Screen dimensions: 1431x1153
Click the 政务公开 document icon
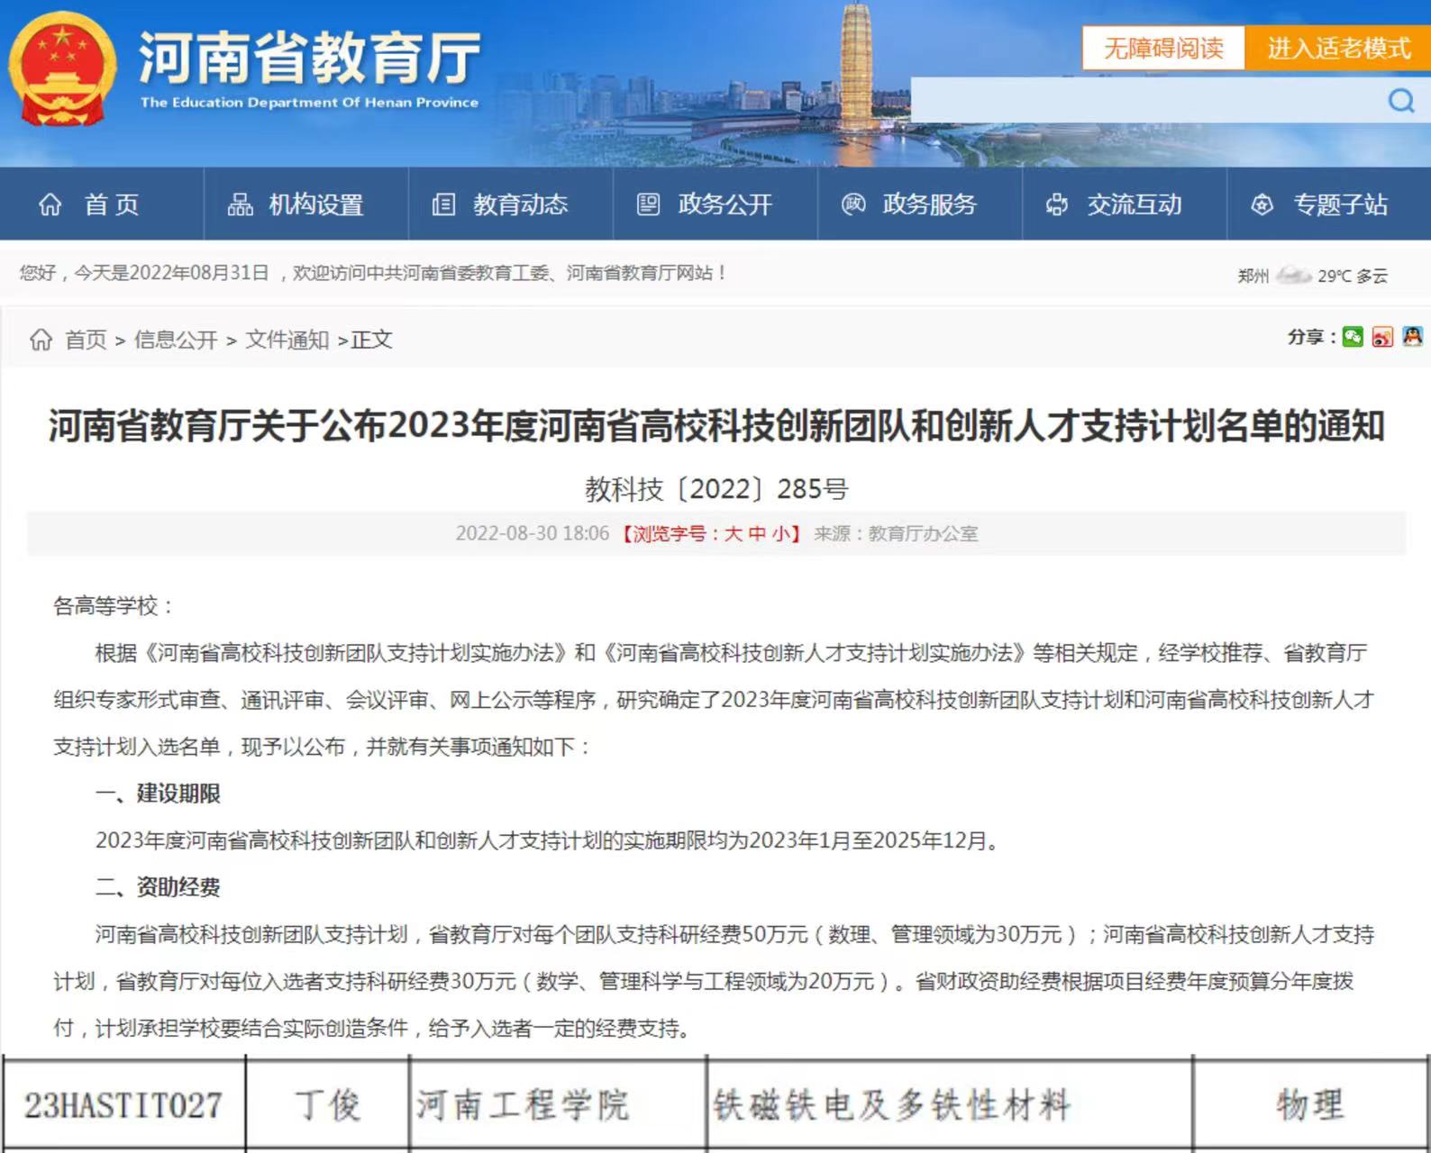click(x=648, y=204)
